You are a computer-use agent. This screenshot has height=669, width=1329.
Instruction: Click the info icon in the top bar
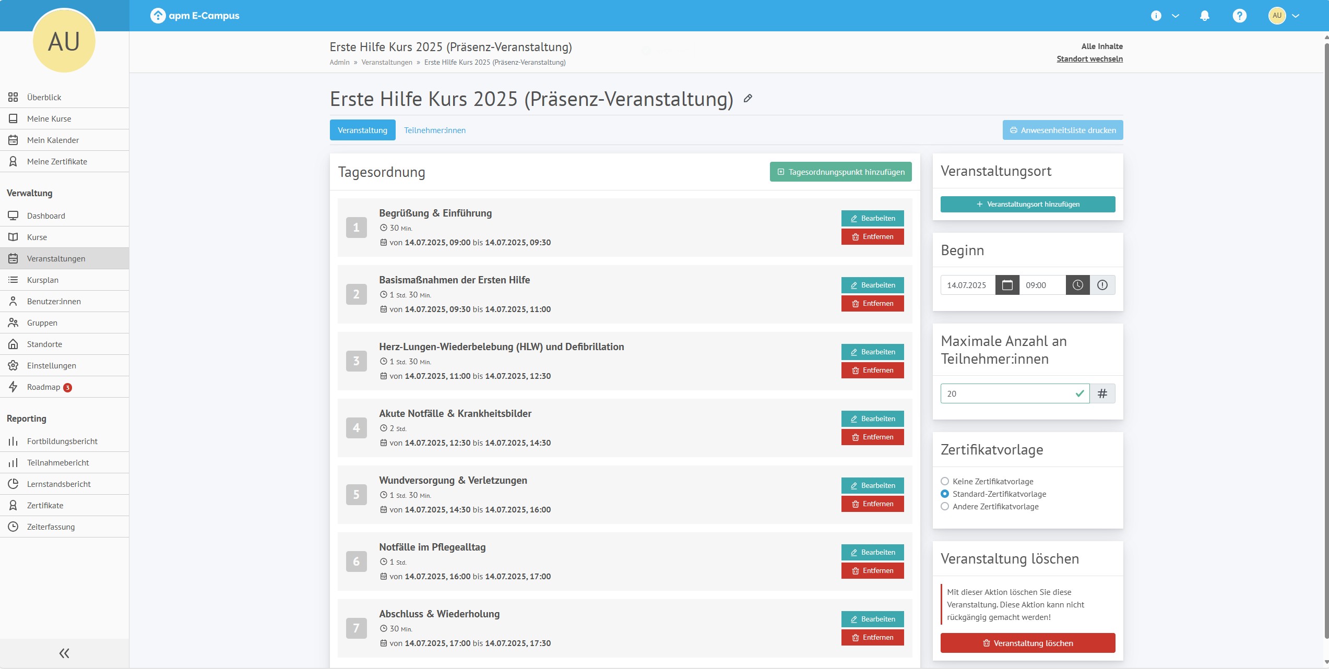tap(1156, 15)
